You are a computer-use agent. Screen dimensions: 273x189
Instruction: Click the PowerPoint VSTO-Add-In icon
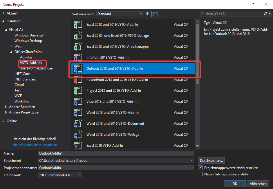coord(78,80)
